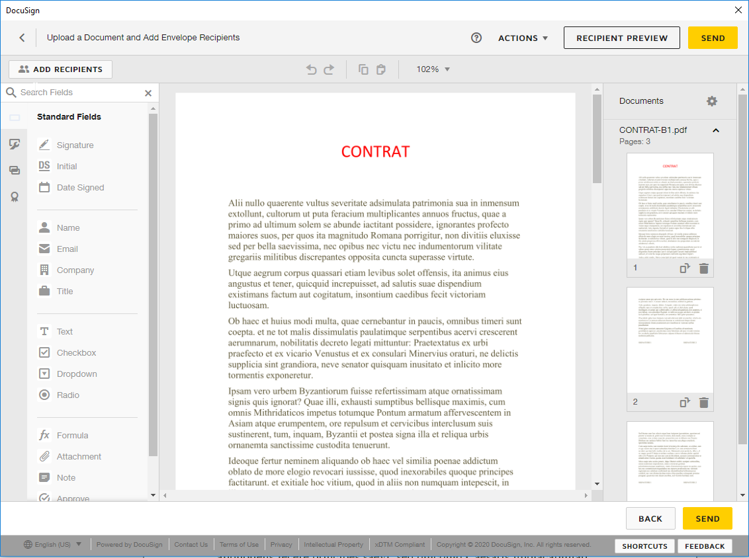Redo the last action
The height and width of the screenshot is (558, 749).
tap(329, 69)
